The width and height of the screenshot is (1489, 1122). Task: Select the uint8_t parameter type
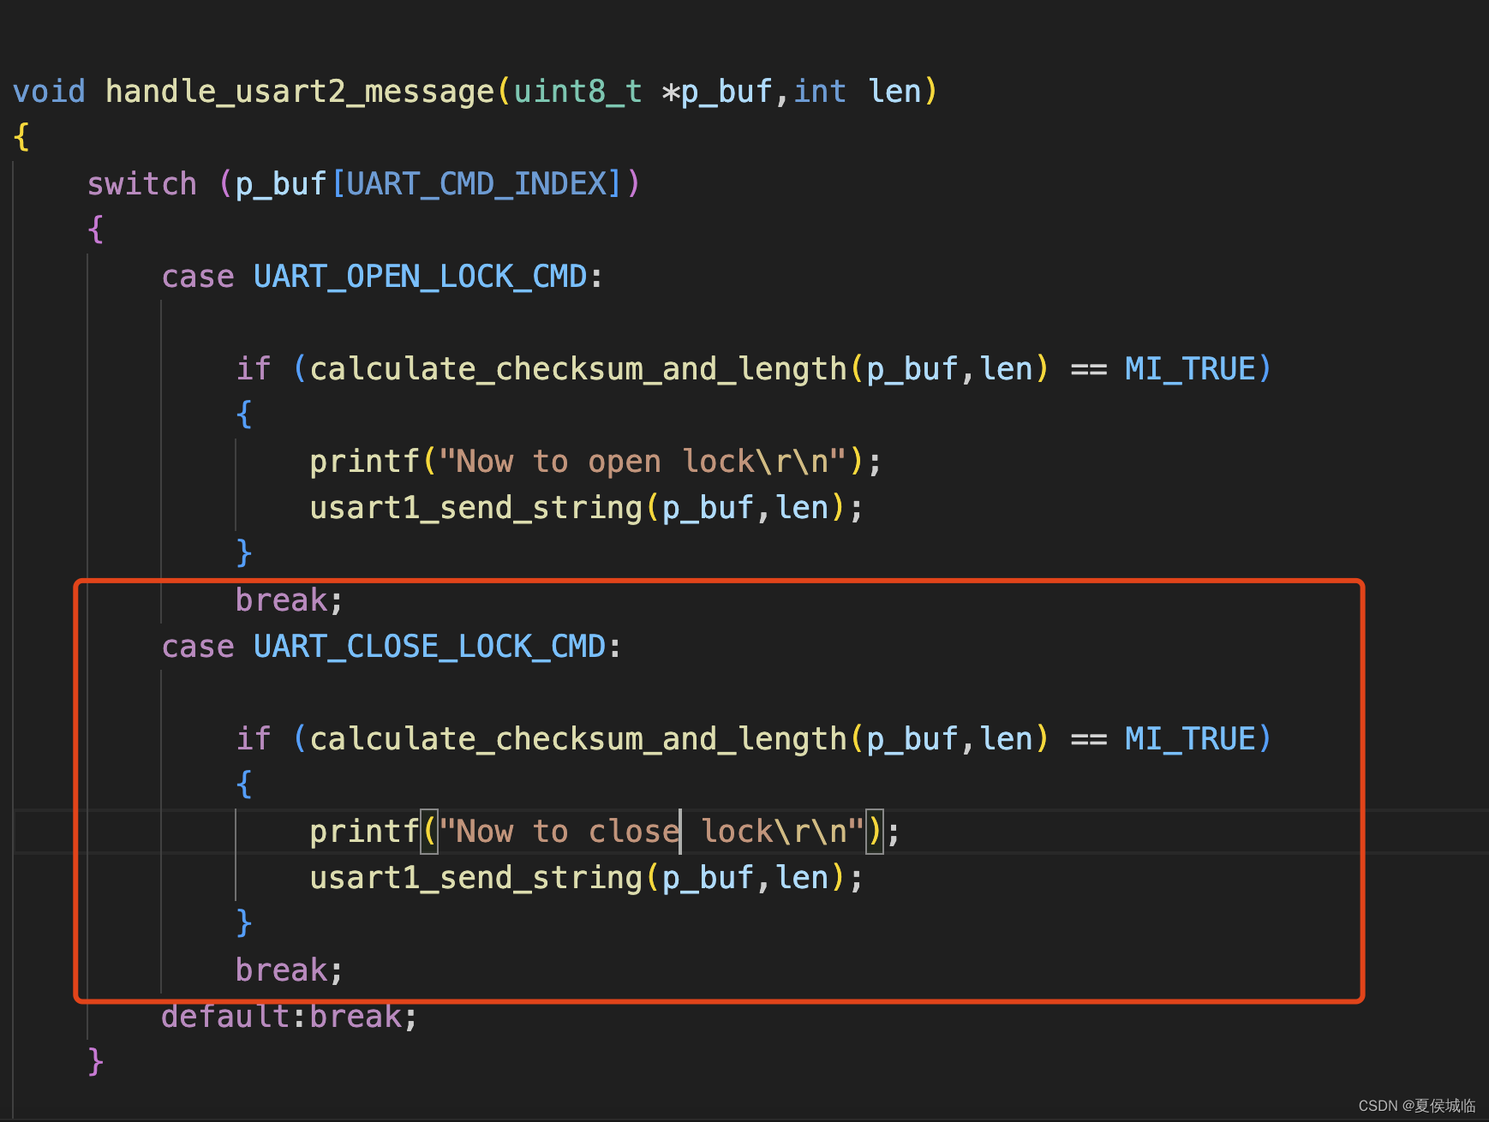pyautogui.click(x=577, y=92)
